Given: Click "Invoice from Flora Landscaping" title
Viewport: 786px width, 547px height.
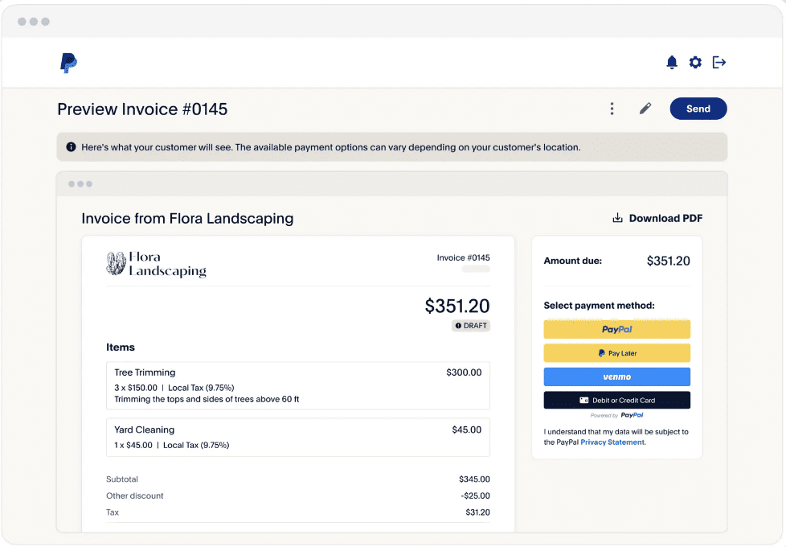Looking at the screenshot, I should [187, 219].
